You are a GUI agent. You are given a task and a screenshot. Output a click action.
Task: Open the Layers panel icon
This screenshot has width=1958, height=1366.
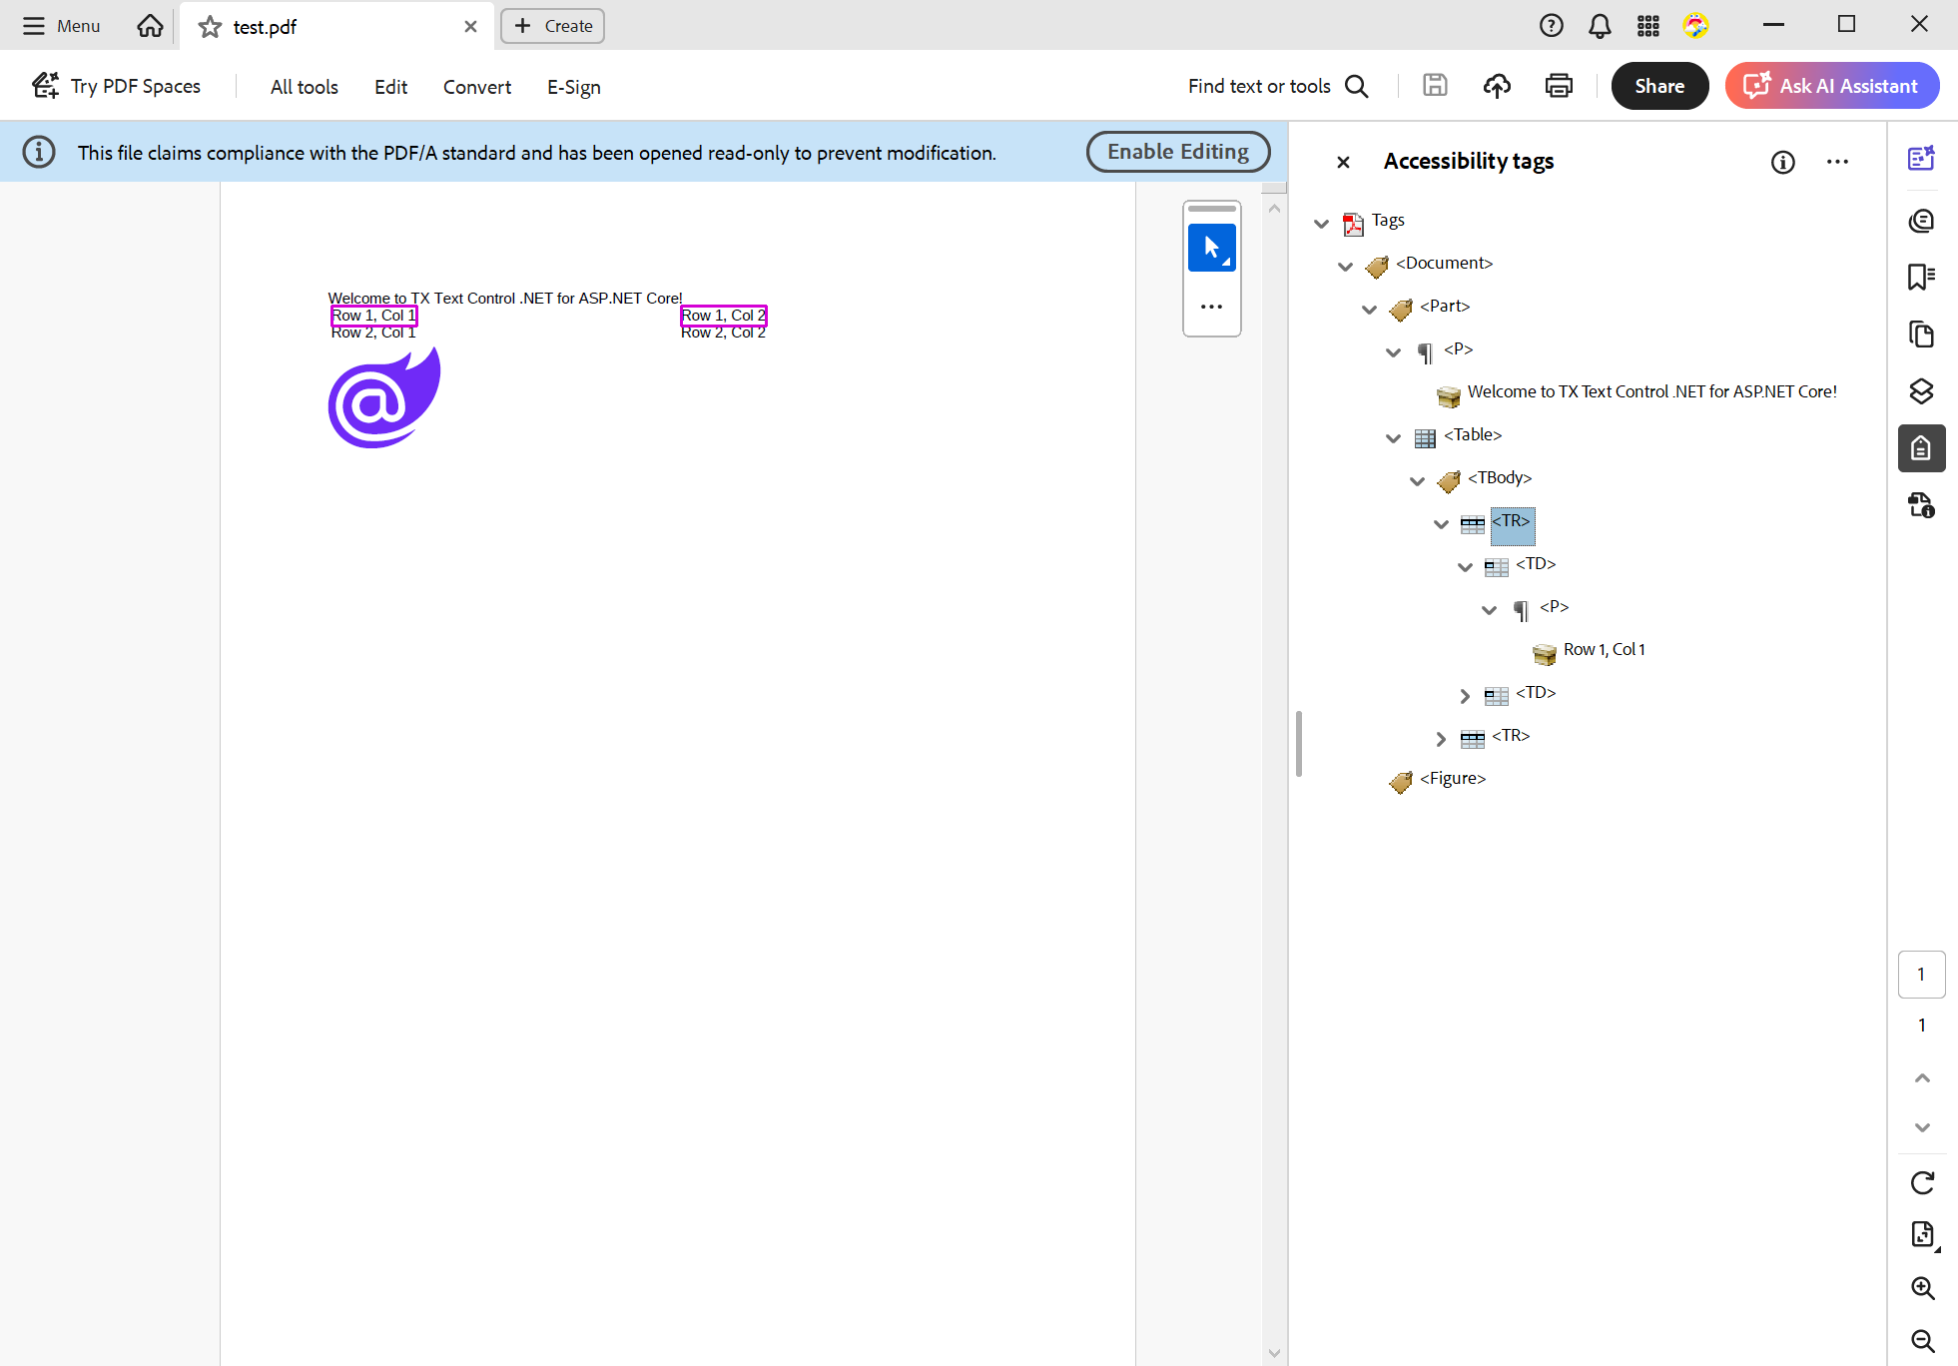[x=1921, y=390]
